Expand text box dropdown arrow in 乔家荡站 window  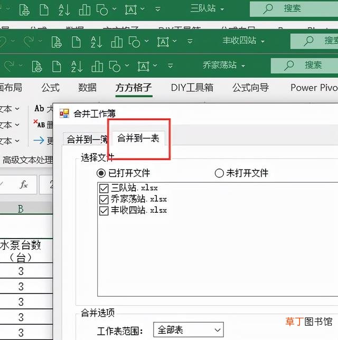point(155,65)
